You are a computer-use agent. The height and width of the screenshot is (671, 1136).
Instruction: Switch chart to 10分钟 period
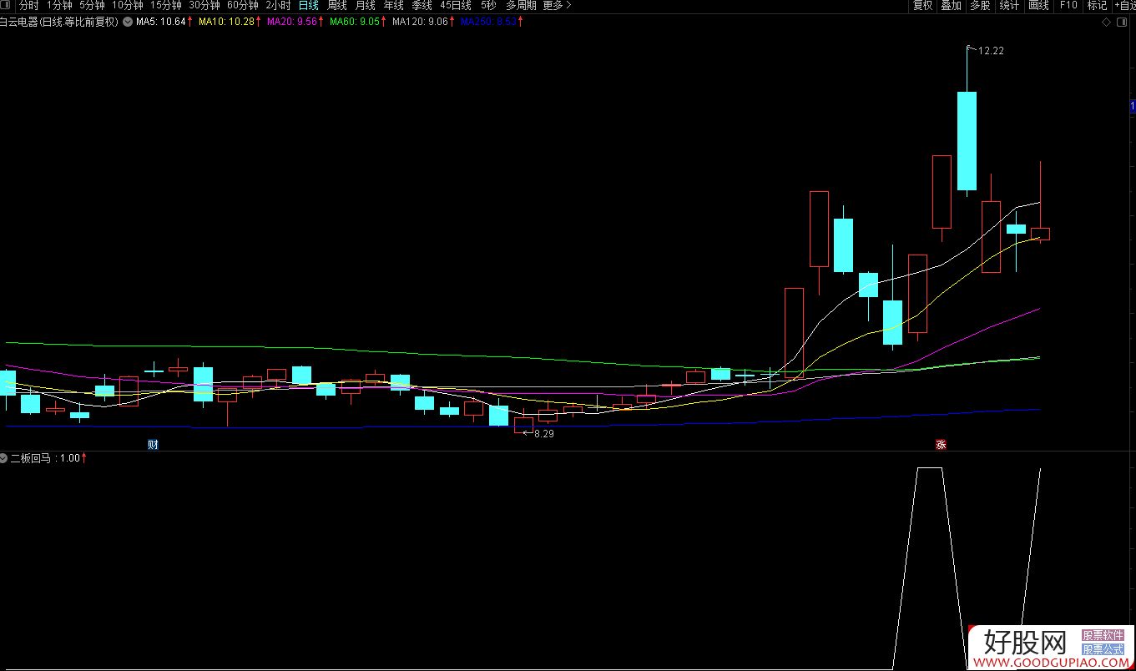(x=128, y=5)
